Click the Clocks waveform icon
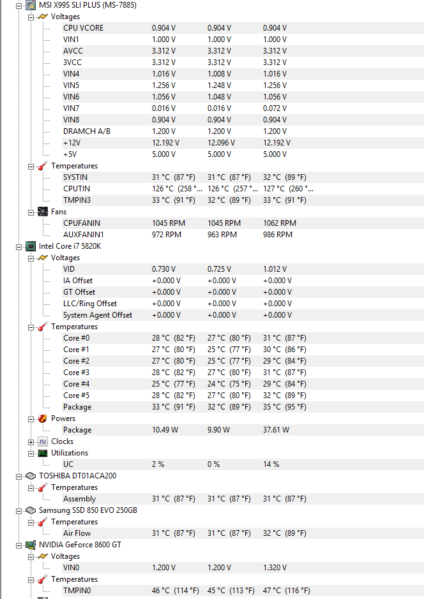Screen dimensions: 424x599 click(43, 441)
